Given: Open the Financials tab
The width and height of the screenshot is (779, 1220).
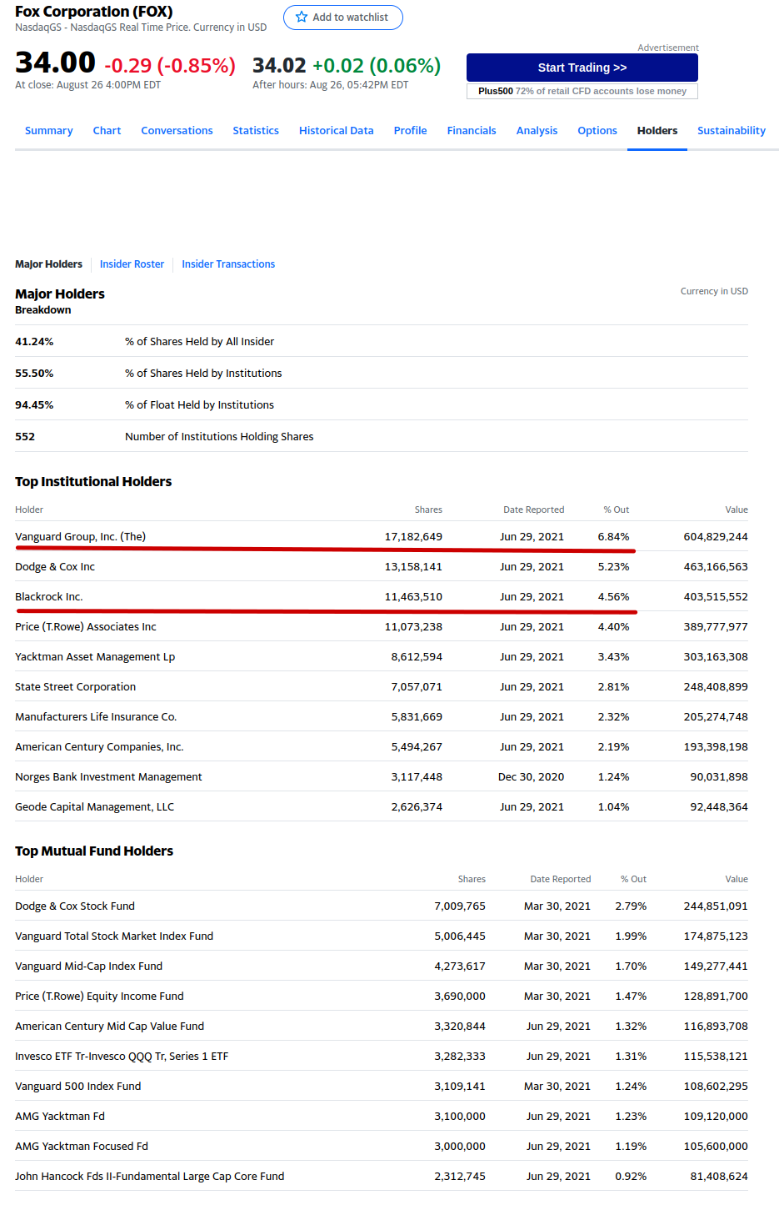Looking at the screenshot, I should coord(472,131).
